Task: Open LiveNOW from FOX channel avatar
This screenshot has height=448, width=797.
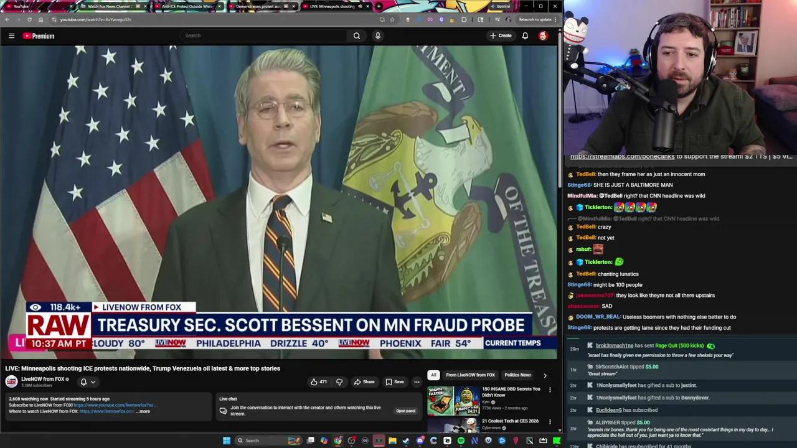Action: tap(11, 381)
